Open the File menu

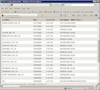tap(2, 8)
